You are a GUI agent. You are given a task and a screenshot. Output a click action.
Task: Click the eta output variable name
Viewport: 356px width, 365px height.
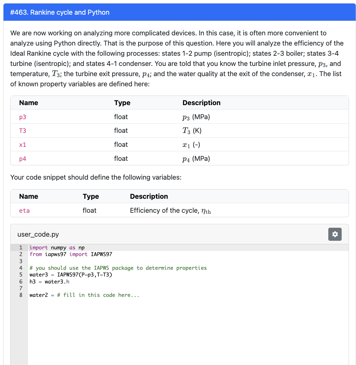[24, 211]
